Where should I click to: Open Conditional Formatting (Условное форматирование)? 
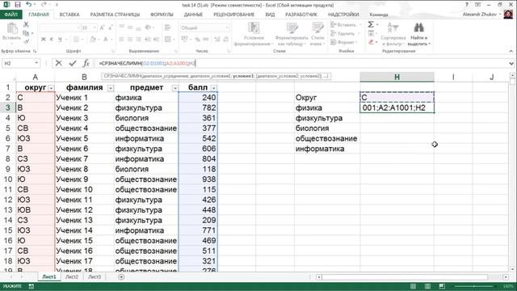tap(254, 34)
